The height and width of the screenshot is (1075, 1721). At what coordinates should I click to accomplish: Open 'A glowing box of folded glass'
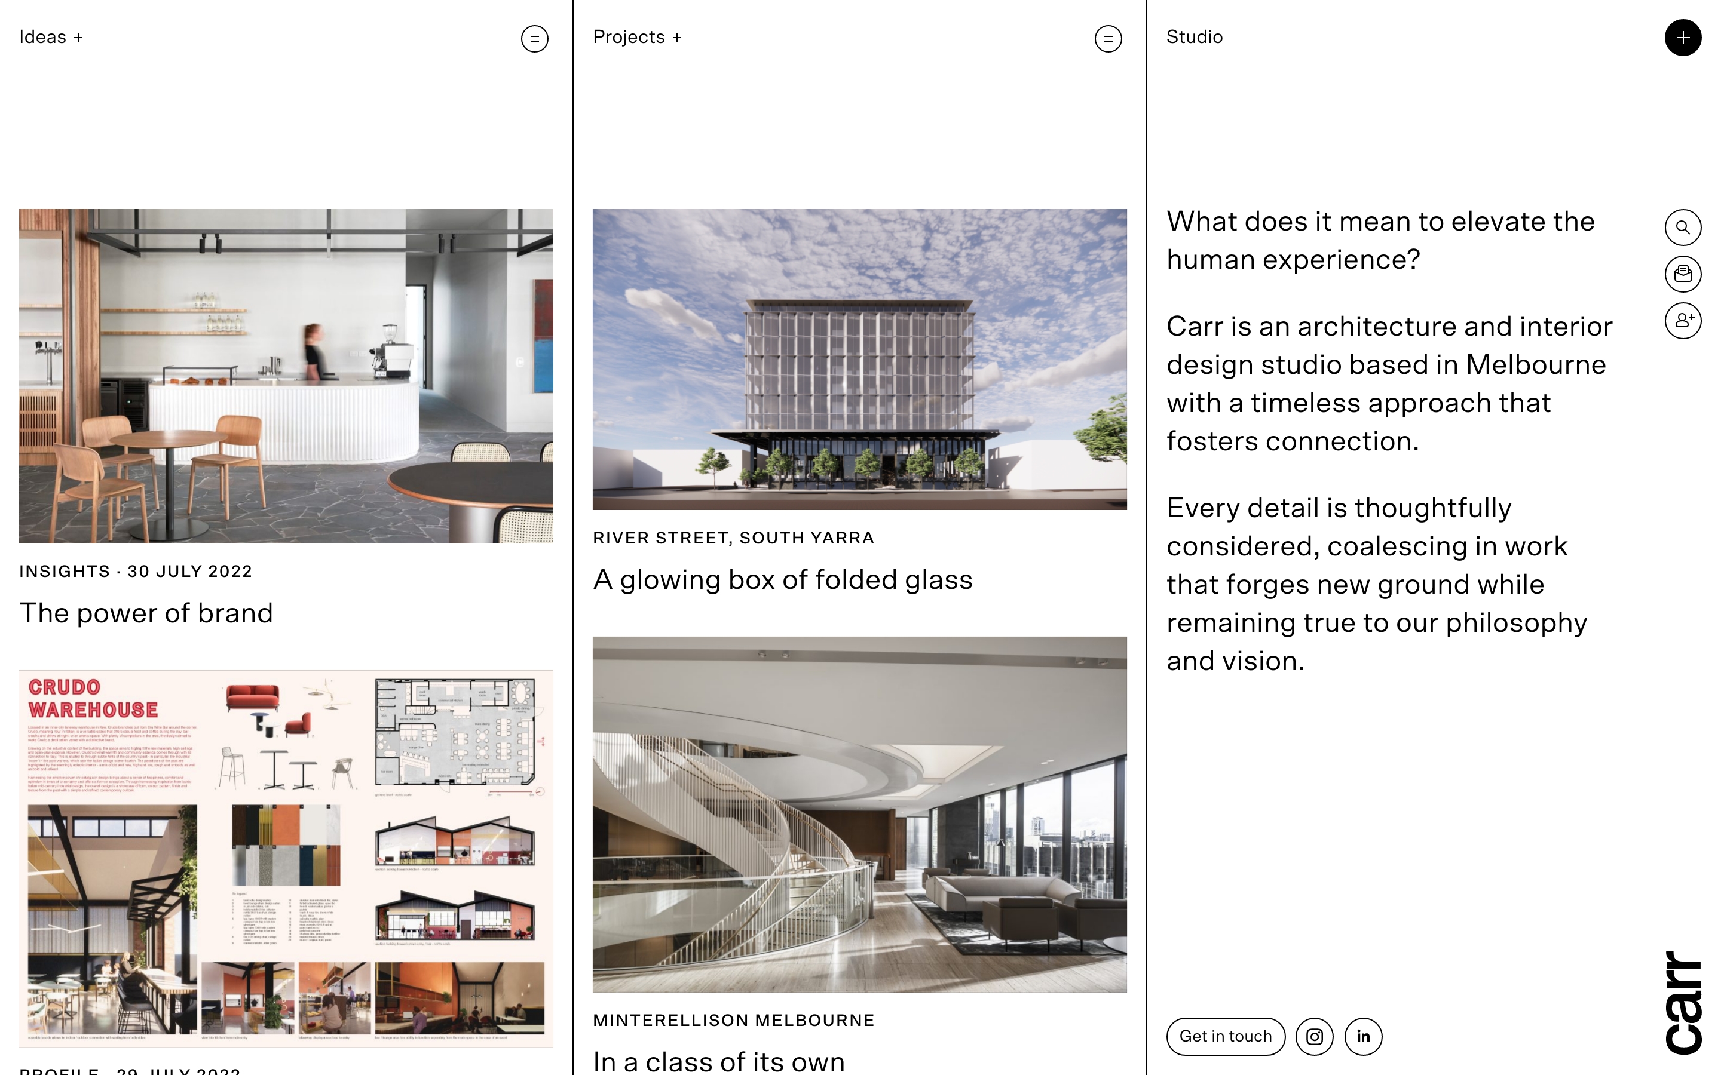[782, 579]
